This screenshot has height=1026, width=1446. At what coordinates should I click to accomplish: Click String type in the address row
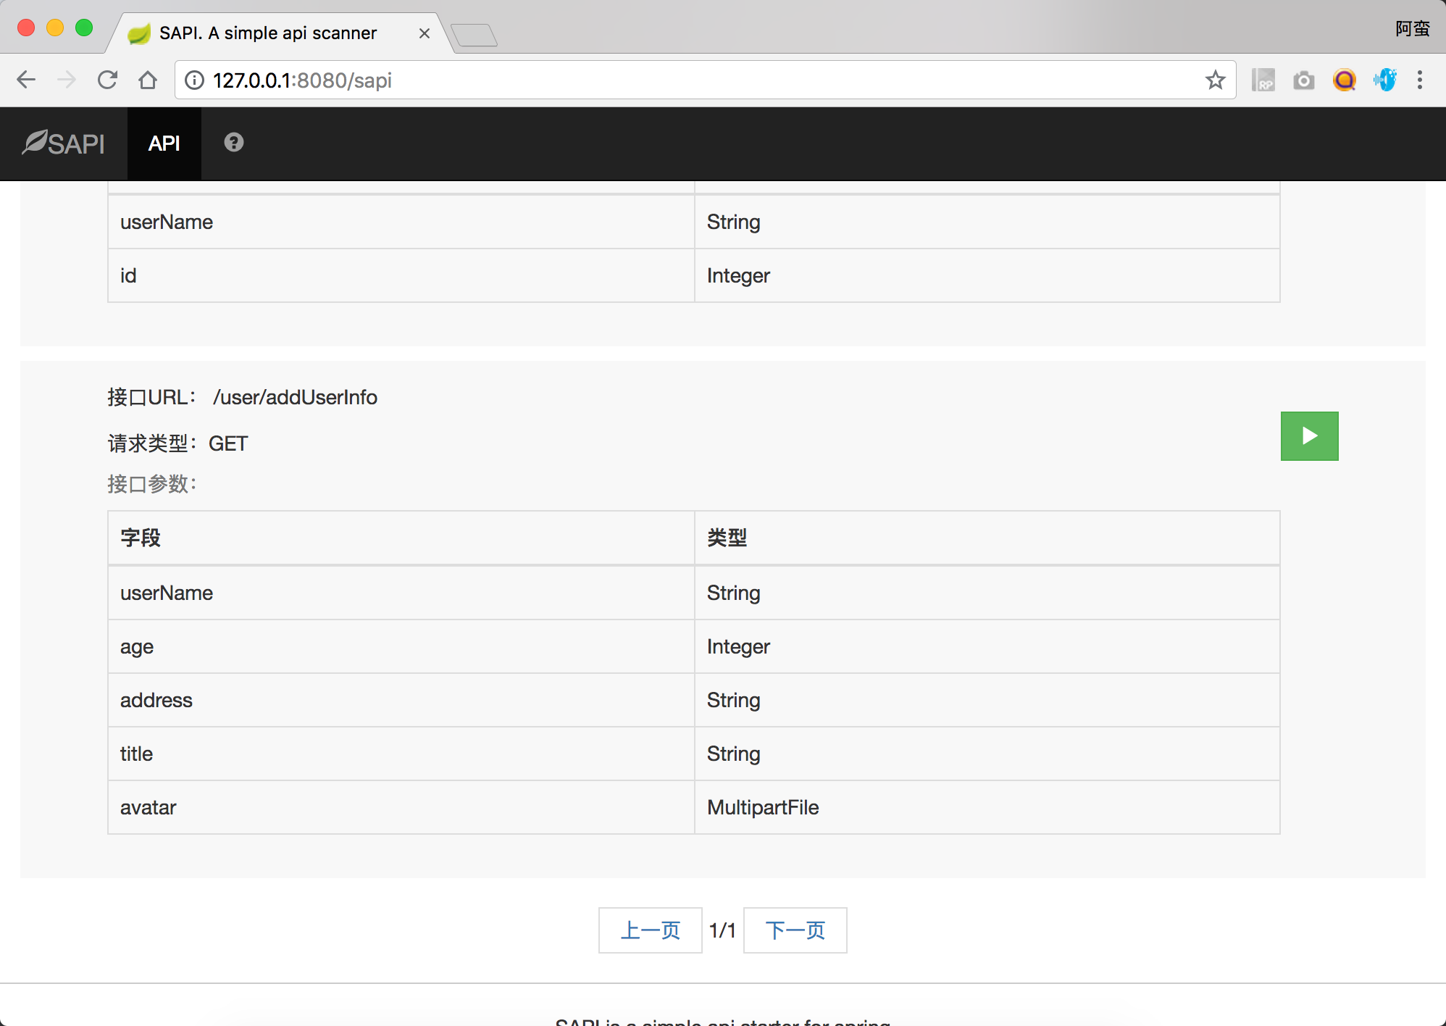pos(987,700)
